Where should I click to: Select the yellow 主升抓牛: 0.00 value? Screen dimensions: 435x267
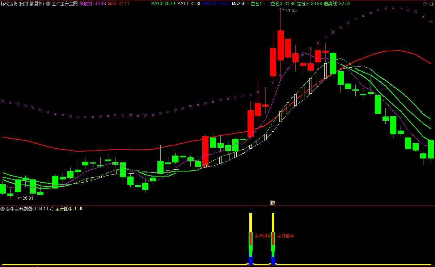pyautogui.click(x=69, y=209)
